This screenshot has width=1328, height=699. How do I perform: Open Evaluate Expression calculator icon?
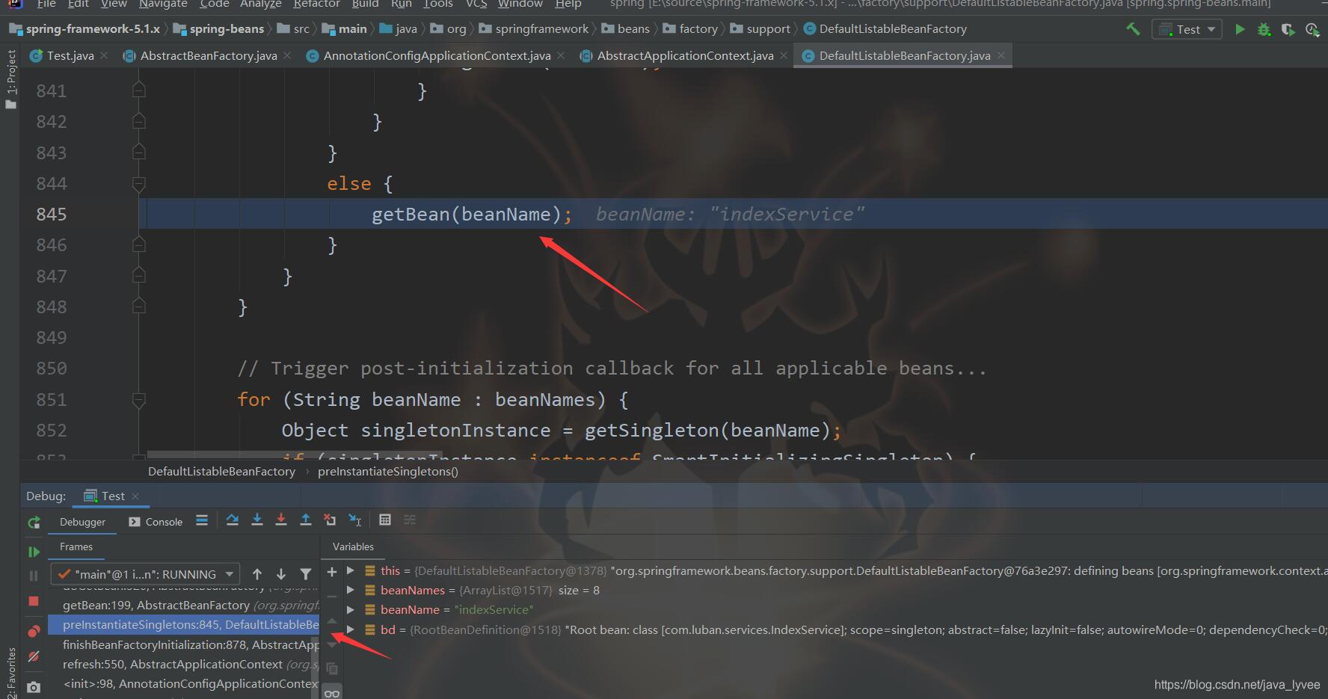[x=385, y=520]
